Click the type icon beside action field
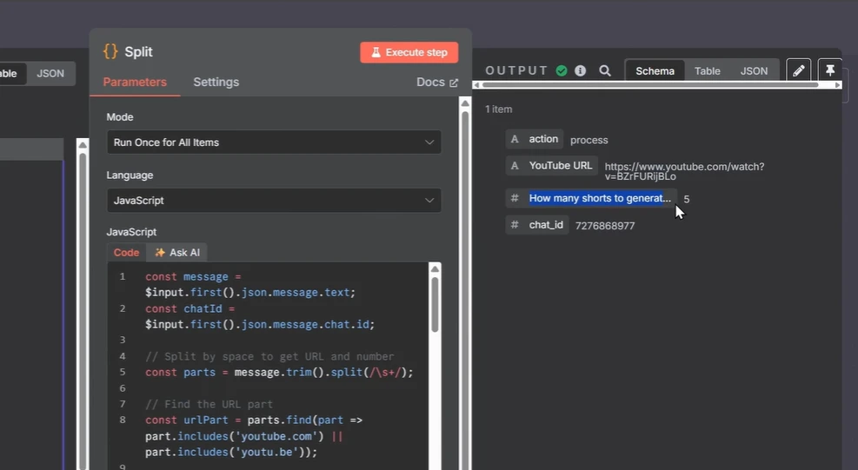Image resolution: width=858 pixels, height=470 pixels. [515, 139]
